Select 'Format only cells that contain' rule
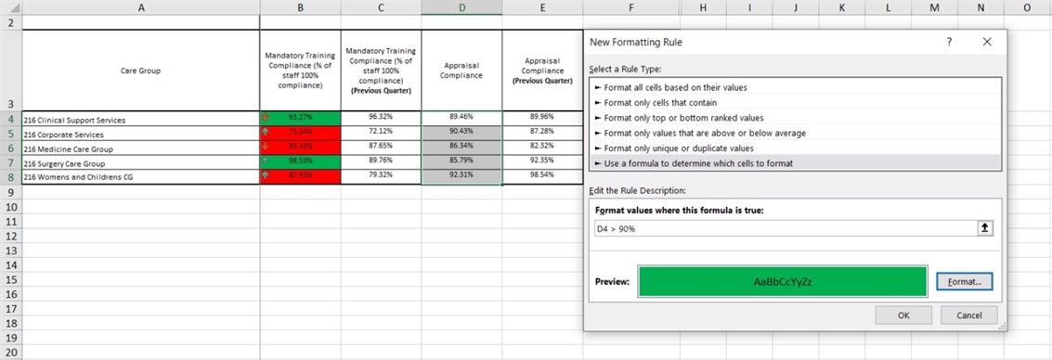1052x360 pixels. point(795,103)
